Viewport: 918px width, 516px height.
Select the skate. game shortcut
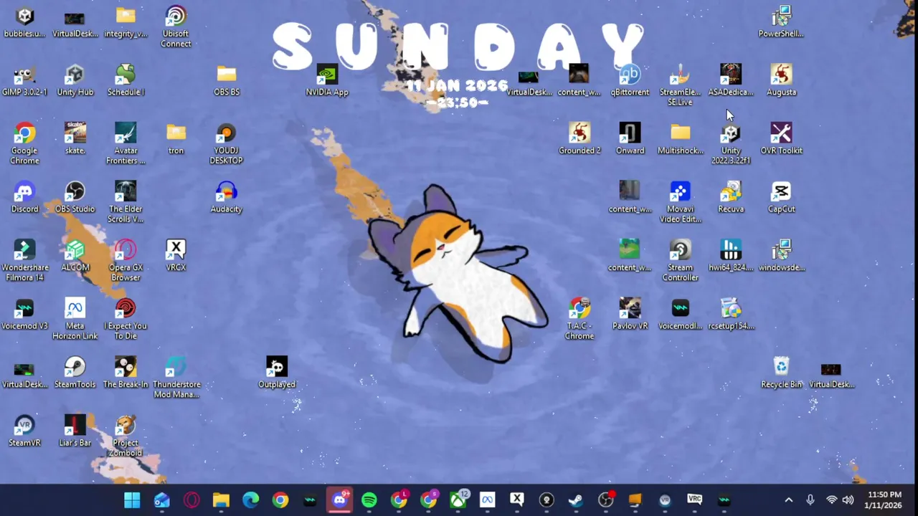[x=75, y=138]
